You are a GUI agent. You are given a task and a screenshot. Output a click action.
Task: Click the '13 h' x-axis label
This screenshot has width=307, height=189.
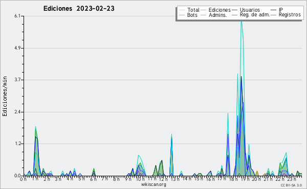coord(175,179)
